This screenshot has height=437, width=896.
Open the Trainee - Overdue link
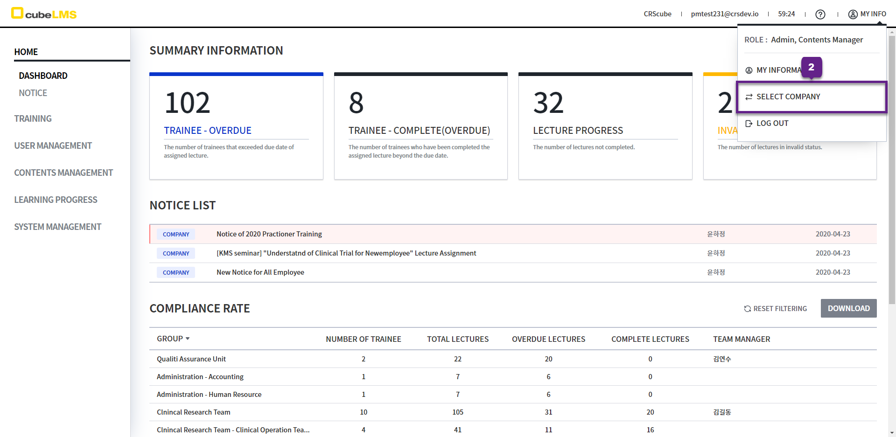click(x=207, y=131)
